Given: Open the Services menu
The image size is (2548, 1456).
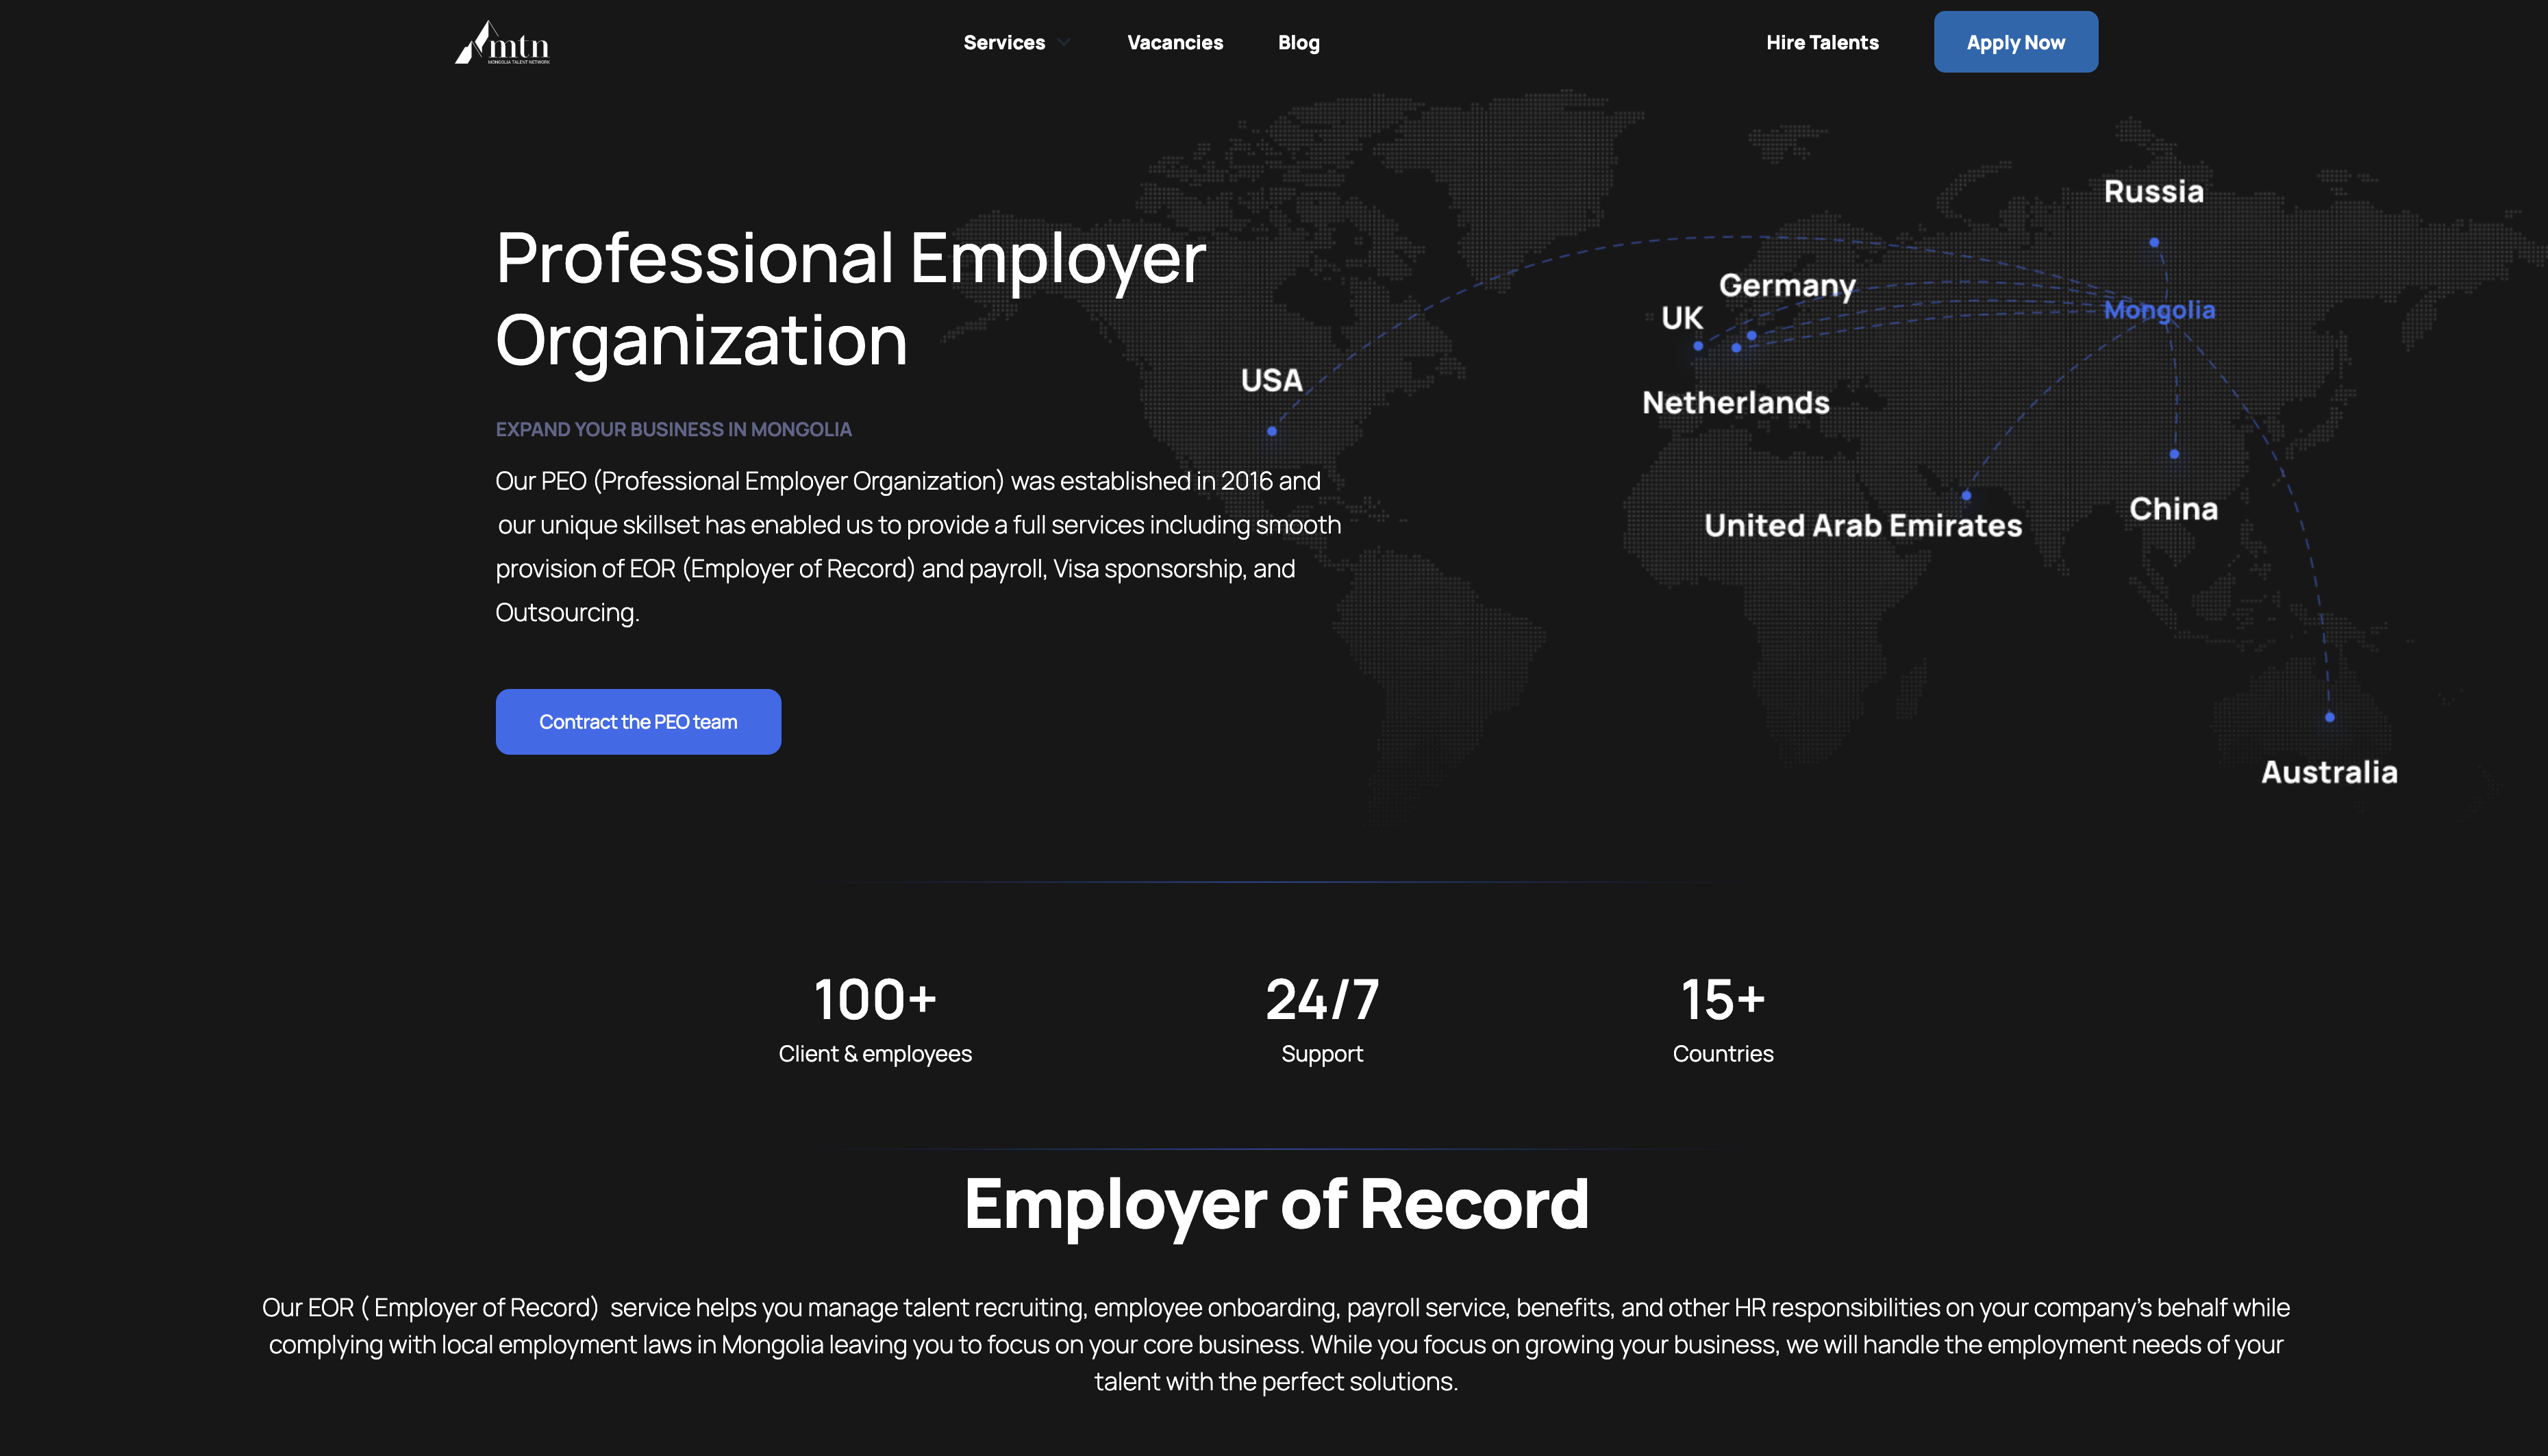Looking at the screenshot, I should pyautogui.click(x=1004, y=43).
